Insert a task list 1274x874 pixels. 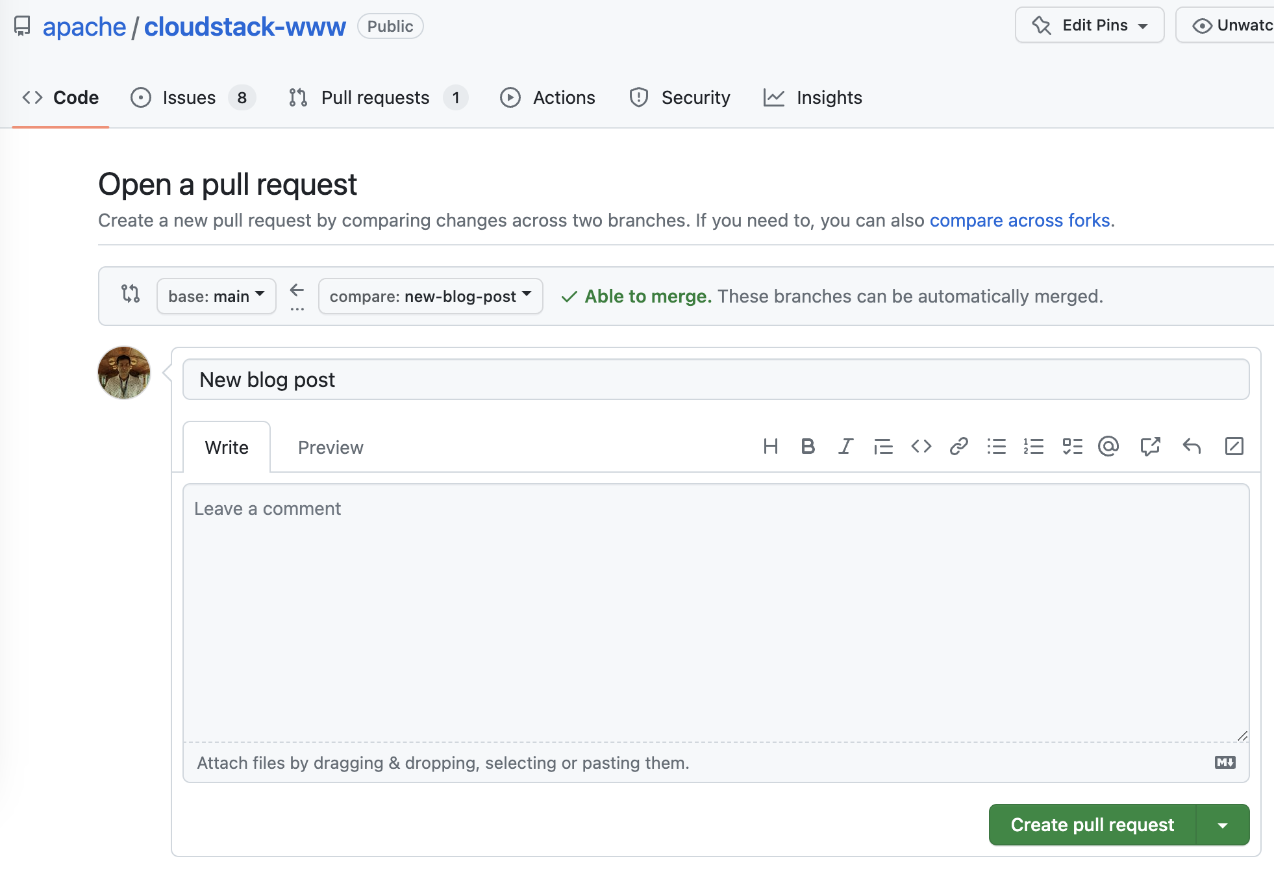[x=1073, y=447]
